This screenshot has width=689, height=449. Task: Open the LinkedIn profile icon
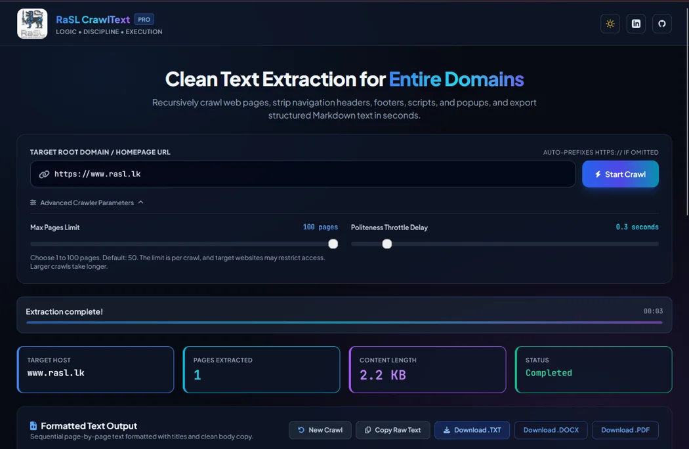pyautogui.click(x=636, y=24)
